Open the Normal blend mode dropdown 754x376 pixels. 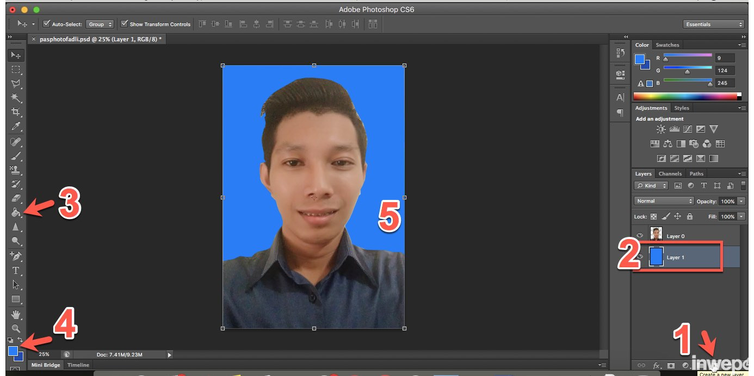tap(664, 201)
